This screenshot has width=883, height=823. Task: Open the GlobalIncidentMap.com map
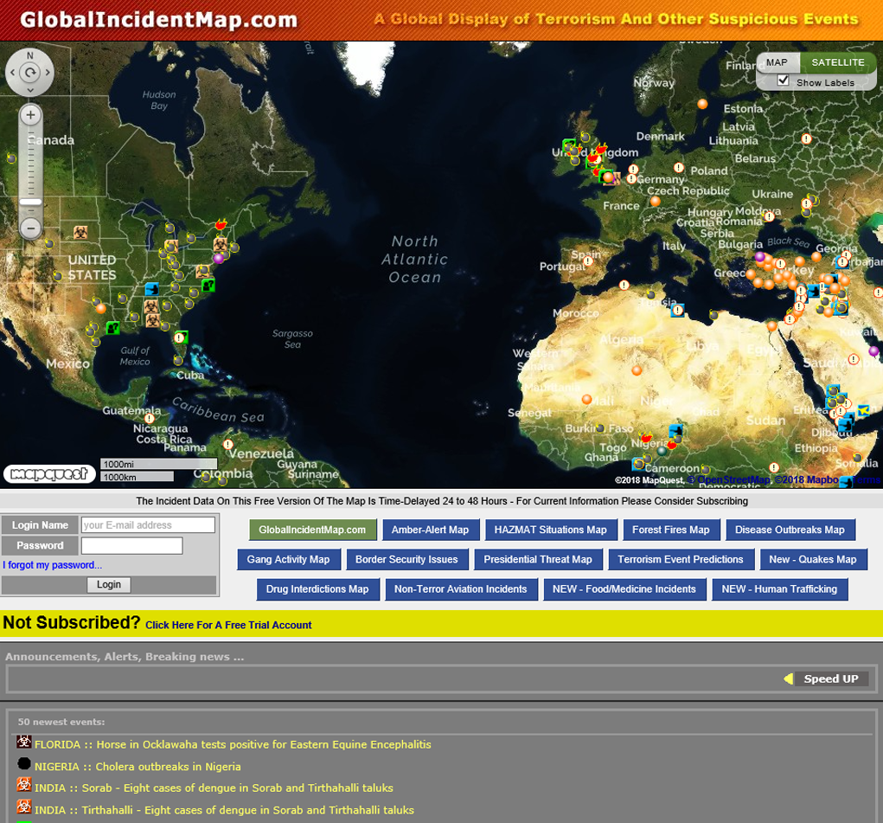pyautogui.click(x=312, y=530)
